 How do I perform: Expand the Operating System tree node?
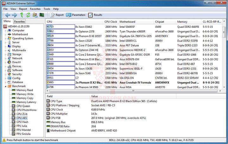pos(5,39)
